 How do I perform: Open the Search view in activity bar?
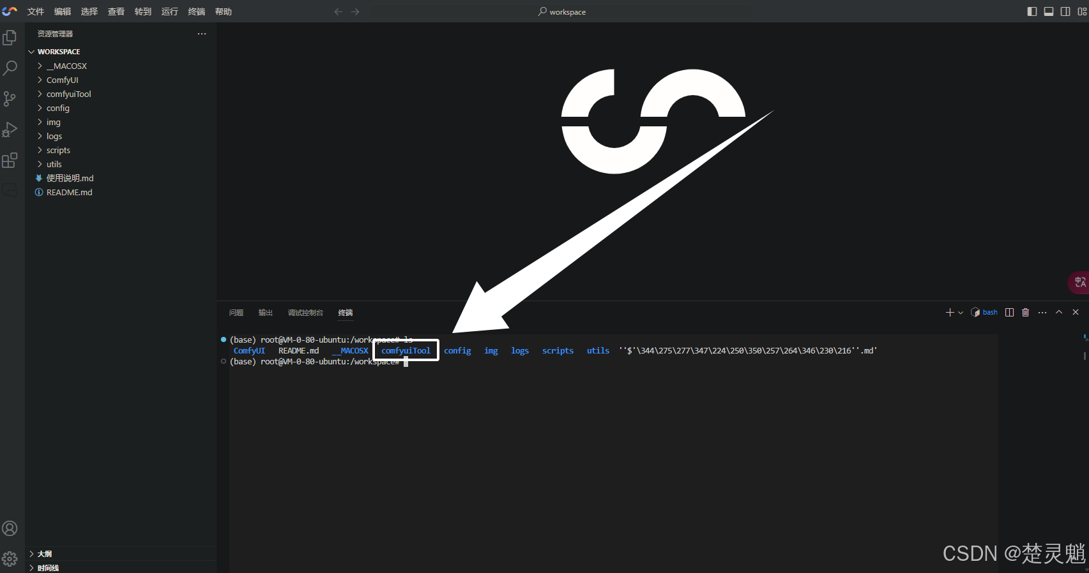click(10, 68)
